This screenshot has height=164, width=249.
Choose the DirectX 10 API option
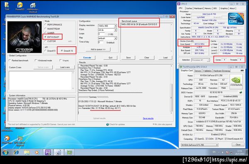[x=62, y=51]
